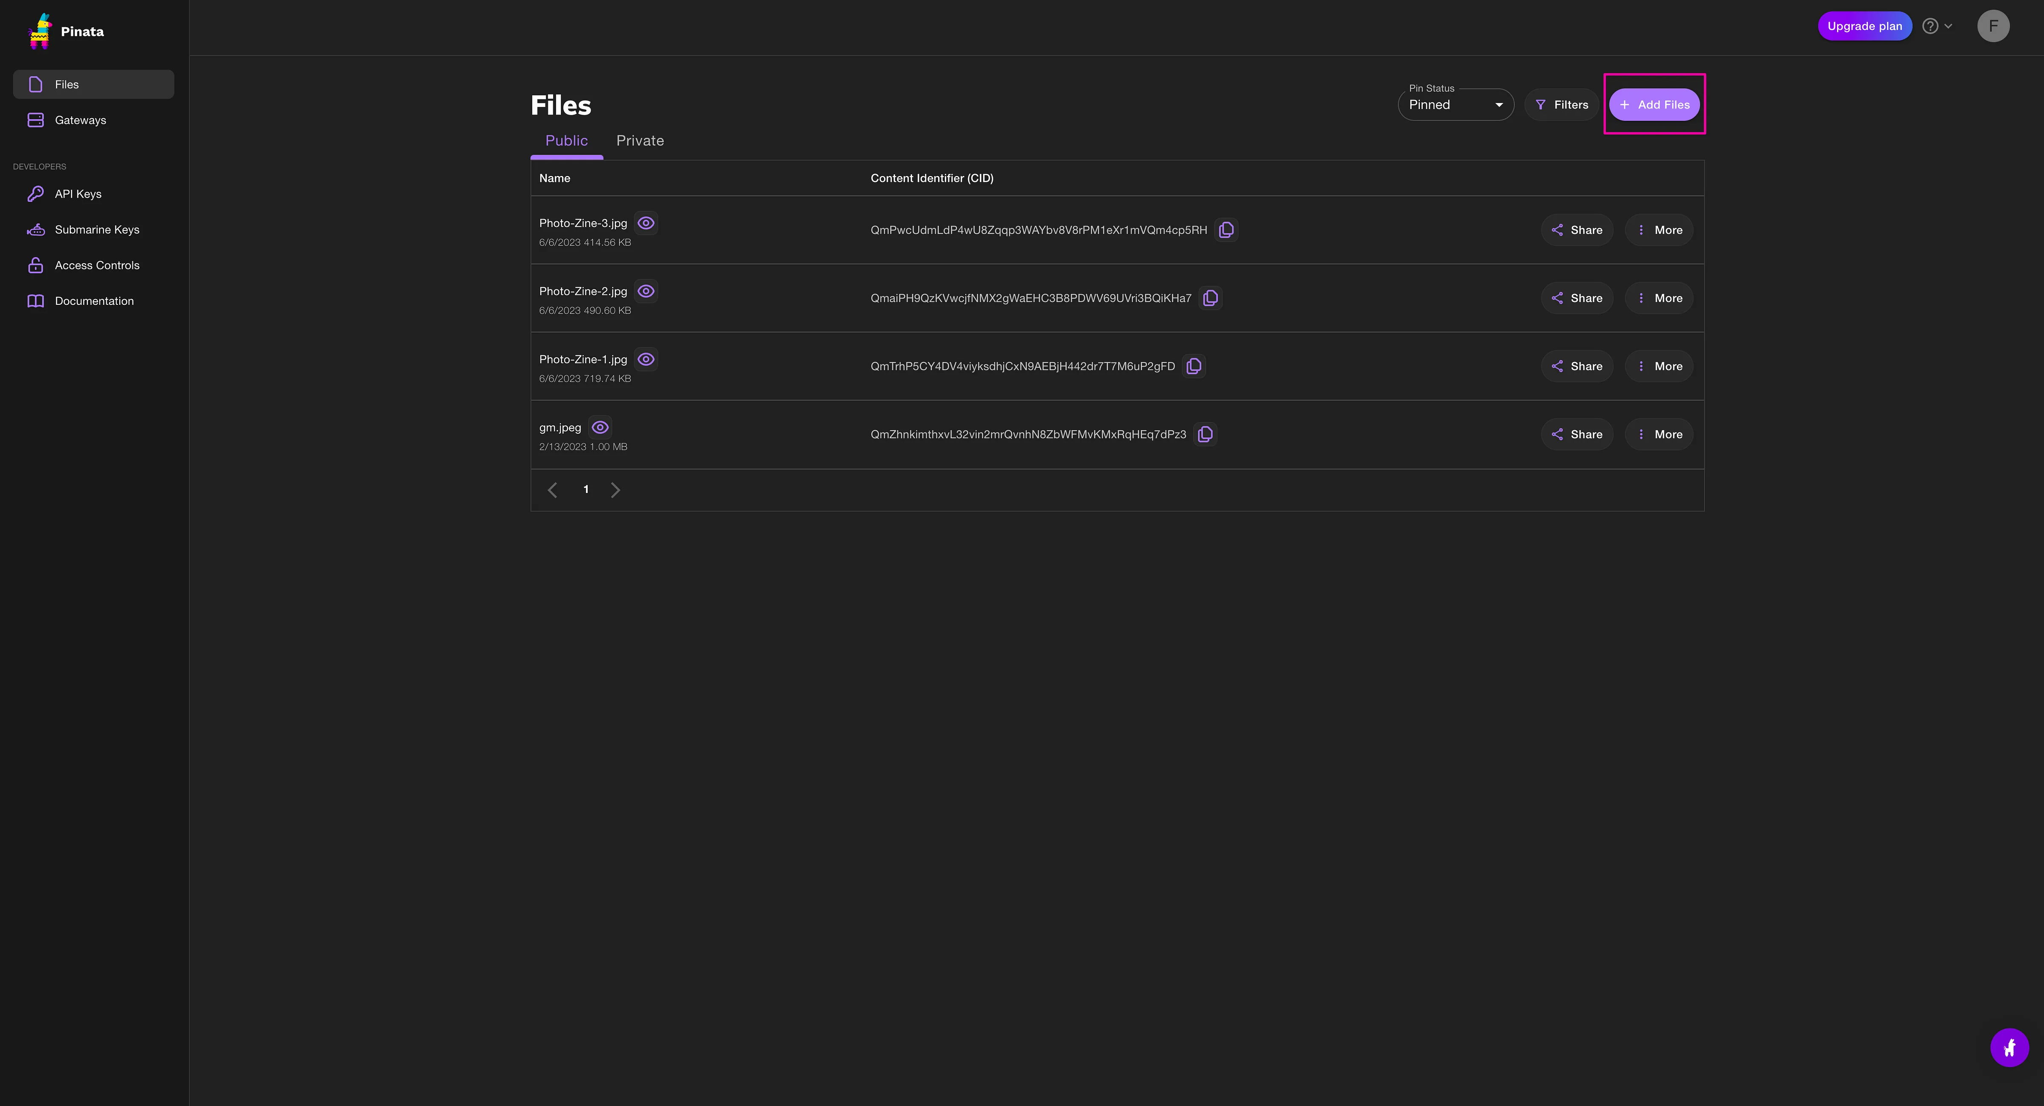This screenshot has width=2044, height=1106.
Task: Copy CID of gm.jpeg
Action: (1205, 435)
